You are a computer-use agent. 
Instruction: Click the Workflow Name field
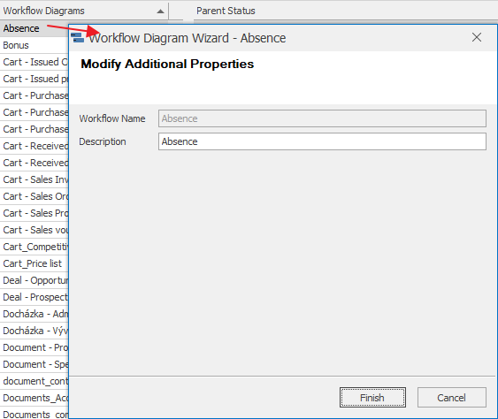point(322,118)
